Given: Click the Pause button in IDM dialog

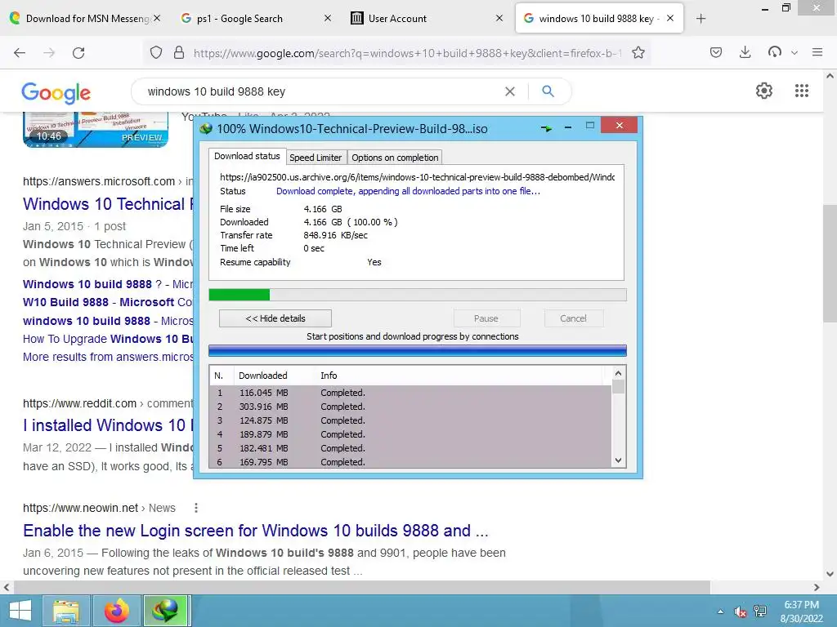Looking at the screenshot, I should 486,318.
